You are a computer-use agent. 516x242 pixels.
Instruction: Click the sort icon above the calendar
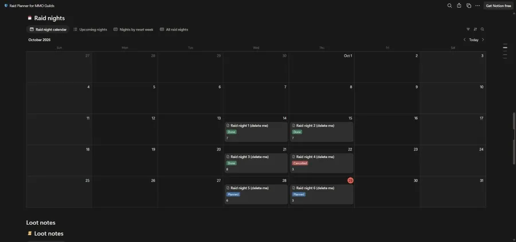475,29
